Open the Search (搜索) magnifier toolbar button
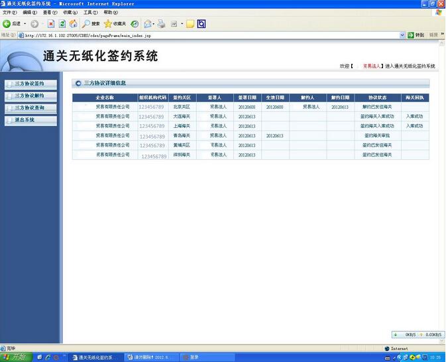The height and width of the screenshot is (362, 446). pyautogui.click(x=90, y=24)
